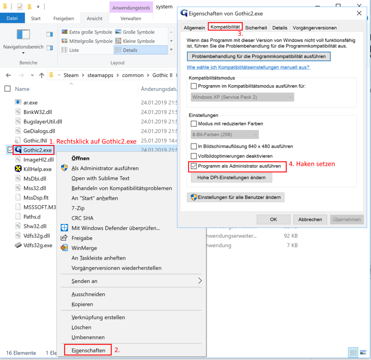Screen dimensions: 371x360
Task: Click the Vdfs32g.exe chip icon
Action: (x=18, y=245)
